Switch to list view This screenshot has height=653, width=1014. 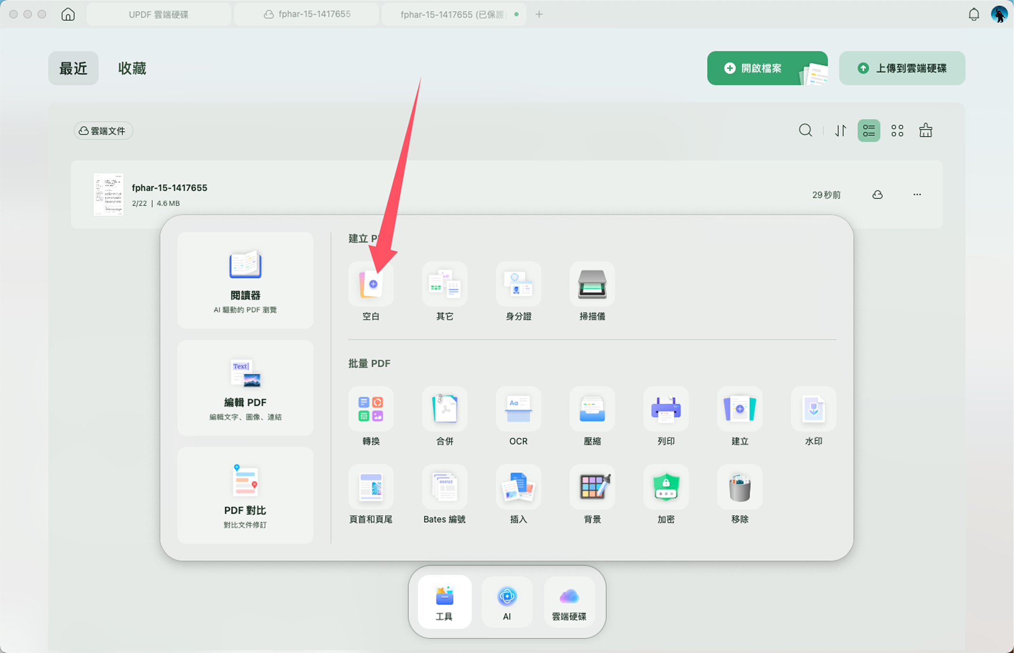click(869, 131)
